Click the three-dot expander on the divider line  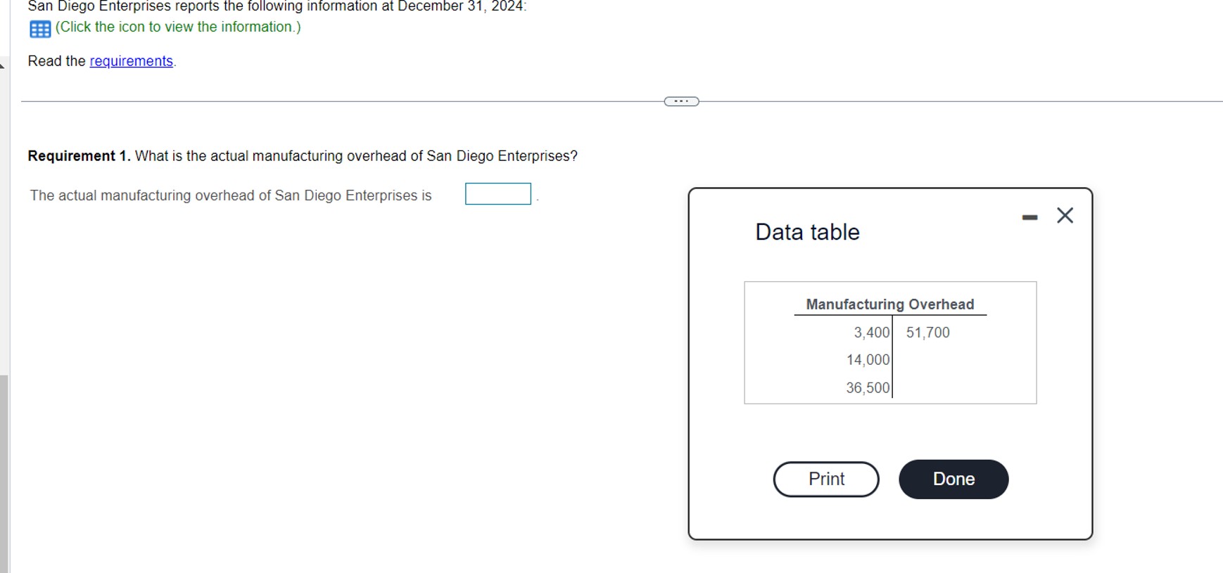[x=680, y=101]
